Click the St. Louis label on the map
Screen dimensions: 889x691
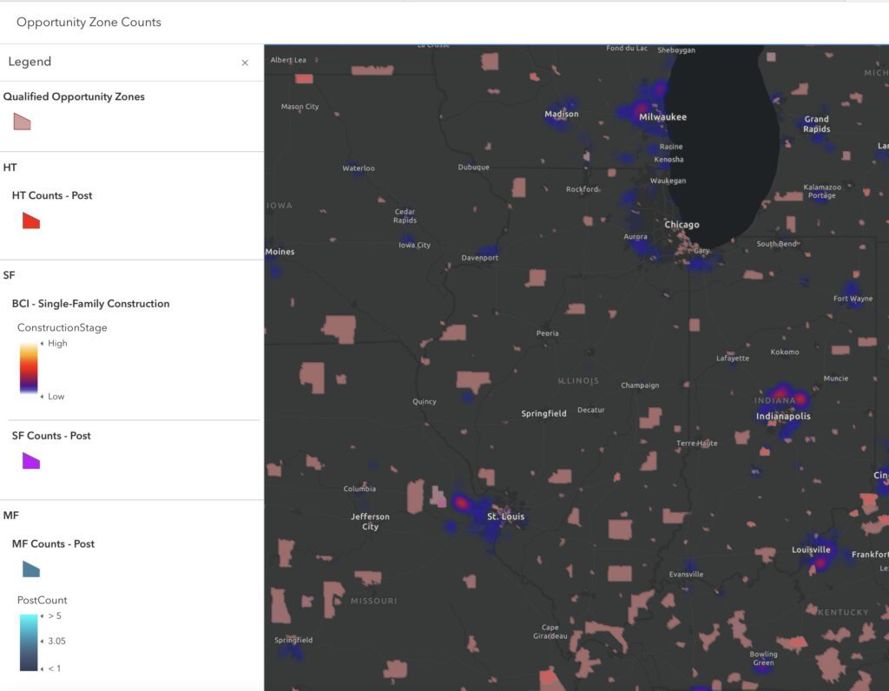[x=506, y=517]
